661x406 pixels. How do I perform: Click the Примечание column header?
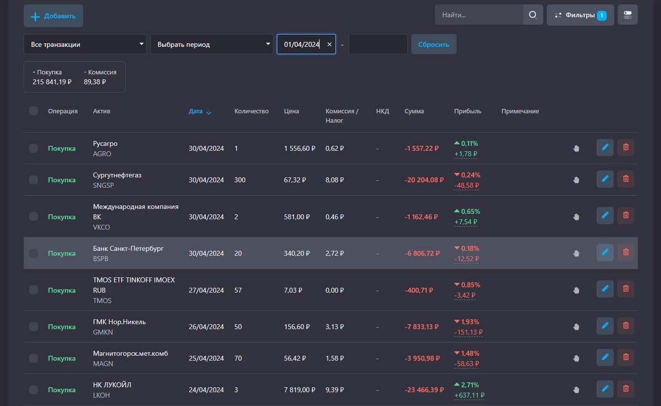point(520,111)
